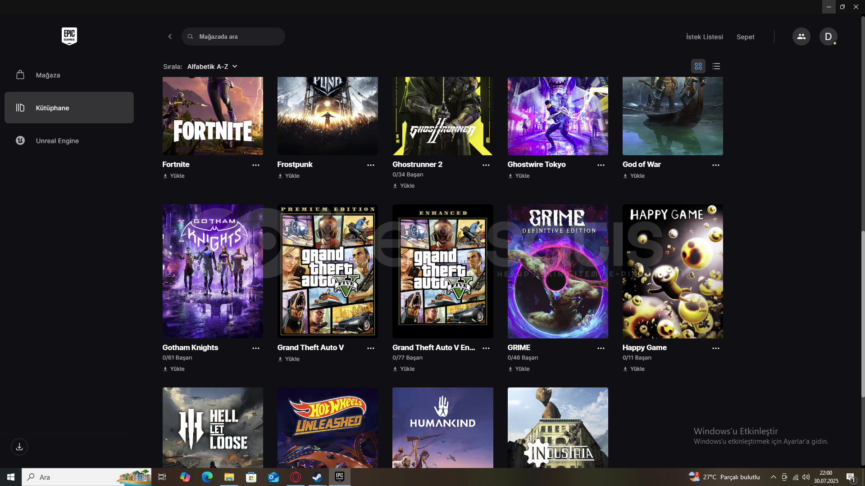This screenshot has height=486, width=865.
Task: Click the 0/61 Başarı achievements text
Action: click(x=177, y=358)
